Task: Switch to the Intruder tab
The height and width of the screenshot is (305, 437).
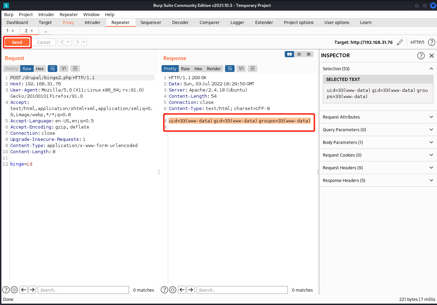Action: 93,22
